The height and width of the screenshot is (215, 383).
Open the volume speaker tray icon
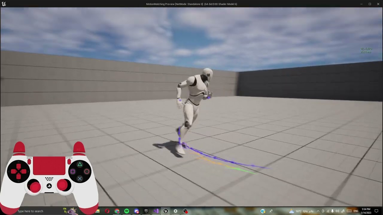pos(338,211)
